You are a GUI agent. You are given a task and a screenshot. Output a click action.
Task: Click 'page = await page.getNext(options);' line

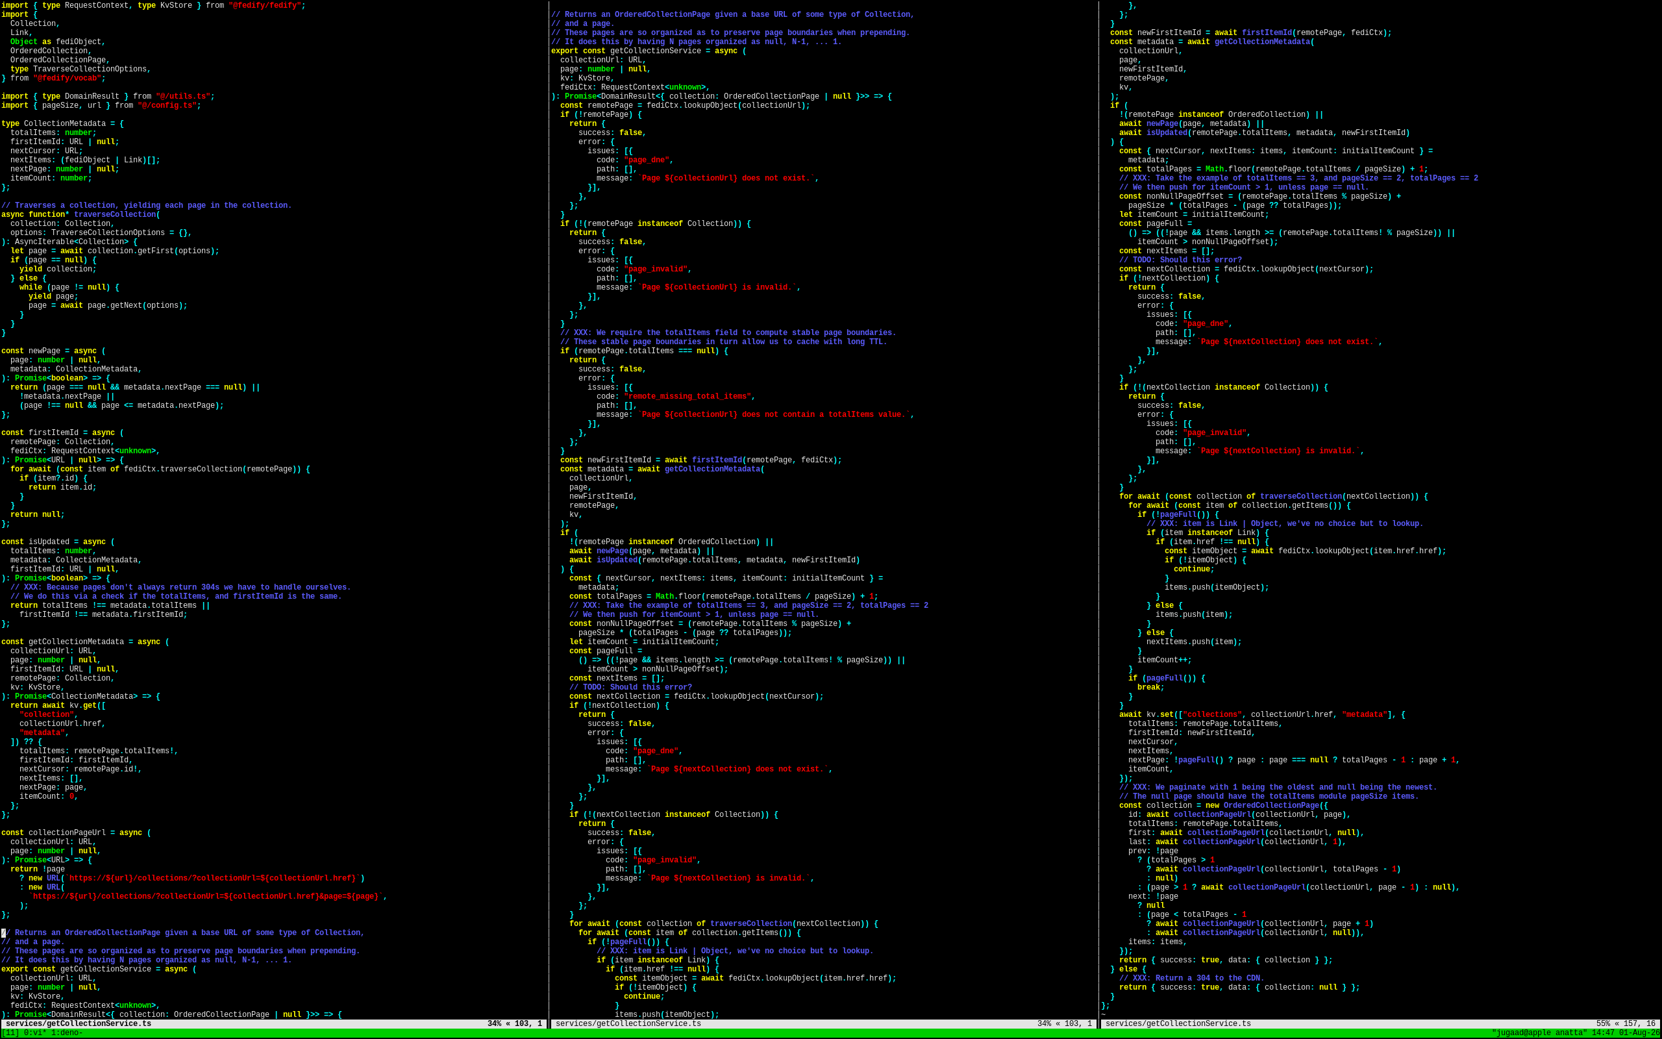[108, 306]
